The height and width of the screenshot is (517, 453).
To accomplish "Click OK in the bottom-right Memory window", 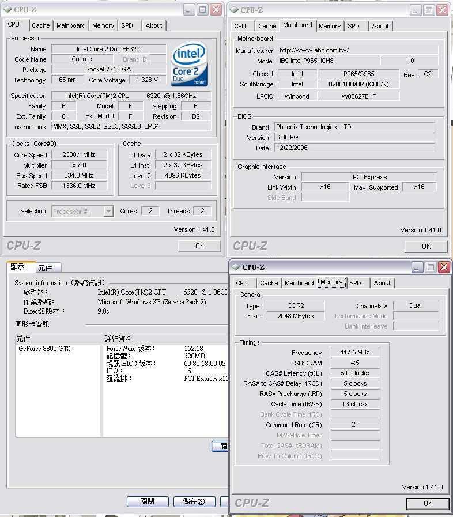I will (428, 504).
